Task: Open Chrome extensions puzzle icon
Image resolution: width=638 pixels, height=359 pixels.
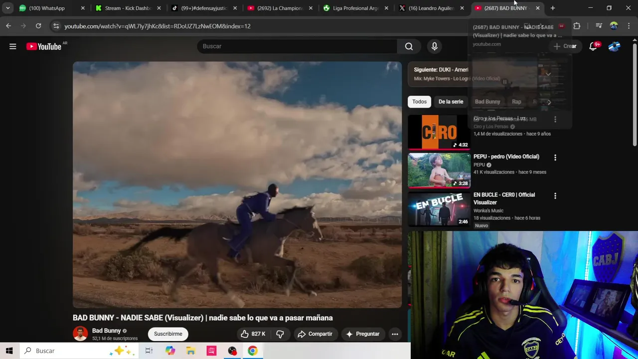Action: click(577, 26)
